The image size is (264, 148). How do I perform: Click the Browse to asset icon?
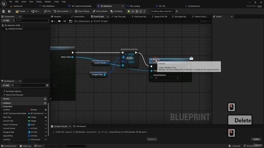[x=9, y=11]
